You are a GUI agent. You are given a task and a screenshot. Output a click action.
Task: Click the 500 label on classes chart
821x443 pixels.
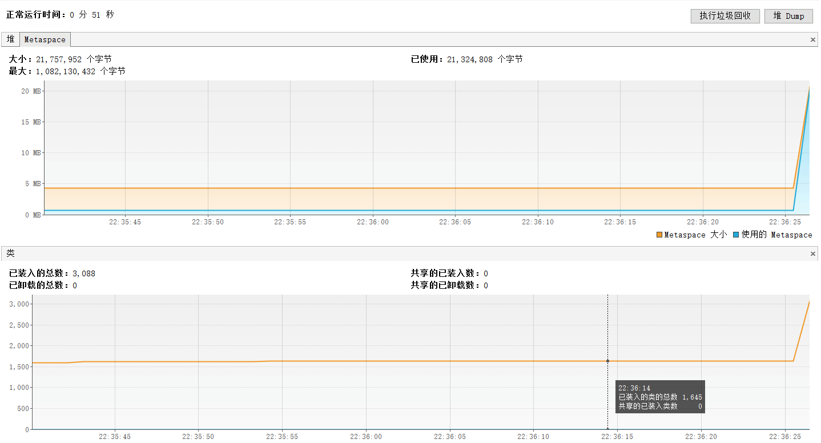pyautogui.click(x=22, y=409)
